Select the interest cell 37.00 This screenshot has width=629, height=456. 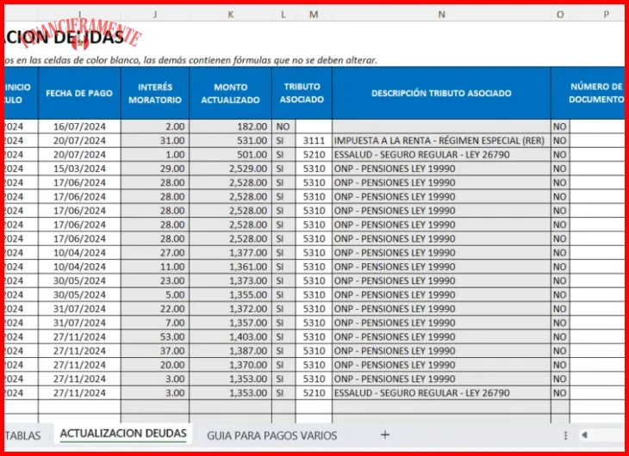click(155, 351)
